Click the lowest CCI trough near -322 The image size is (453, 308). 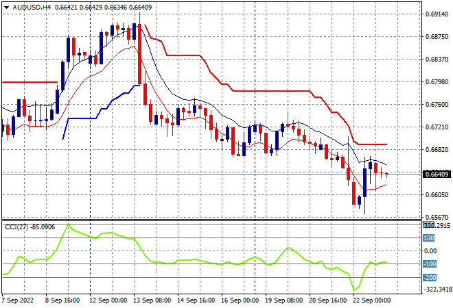coord(354,290)
